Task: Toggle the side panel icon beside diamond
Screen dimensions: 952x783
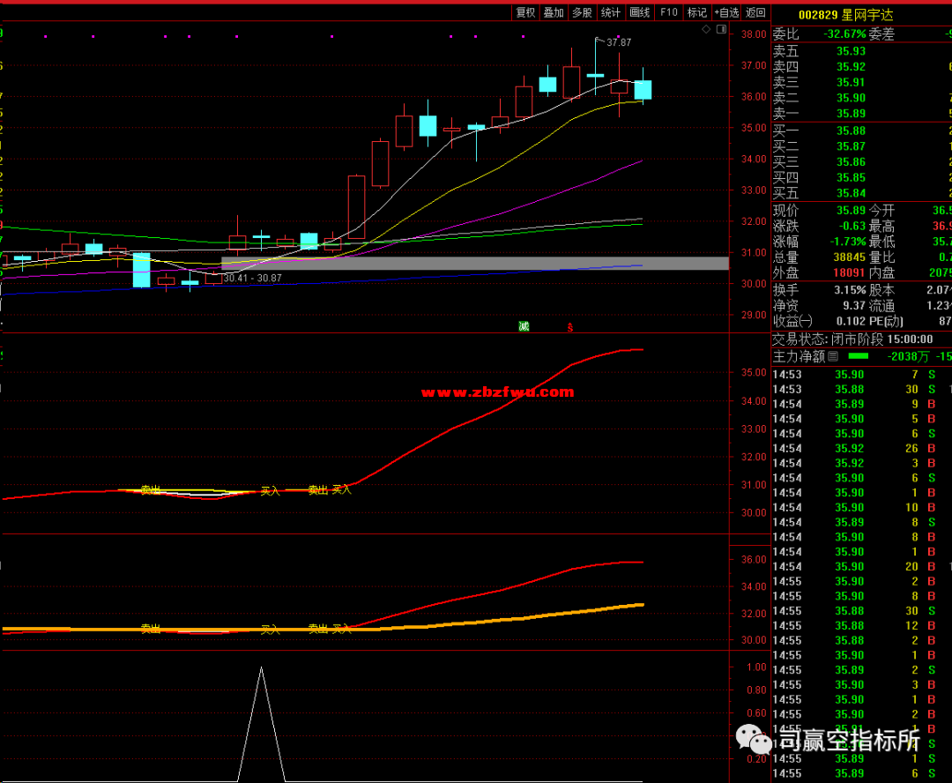Action: 721,29
